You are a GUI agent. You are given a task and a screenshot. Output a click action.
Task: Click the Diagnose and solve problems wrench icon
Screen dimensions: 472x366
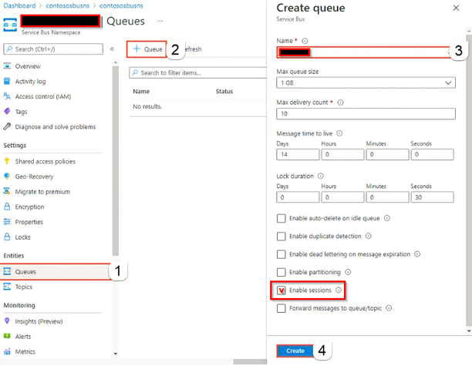coord(7,126)
